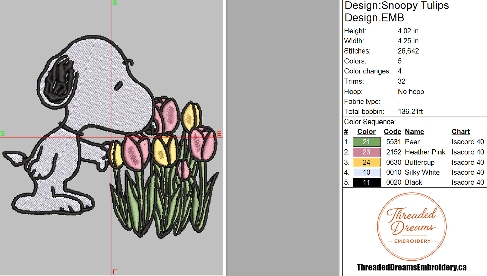Click 'Isacord 40' in the Black row
The width and height of the screenshot is (487, 276).
click(x=468, y=182)
